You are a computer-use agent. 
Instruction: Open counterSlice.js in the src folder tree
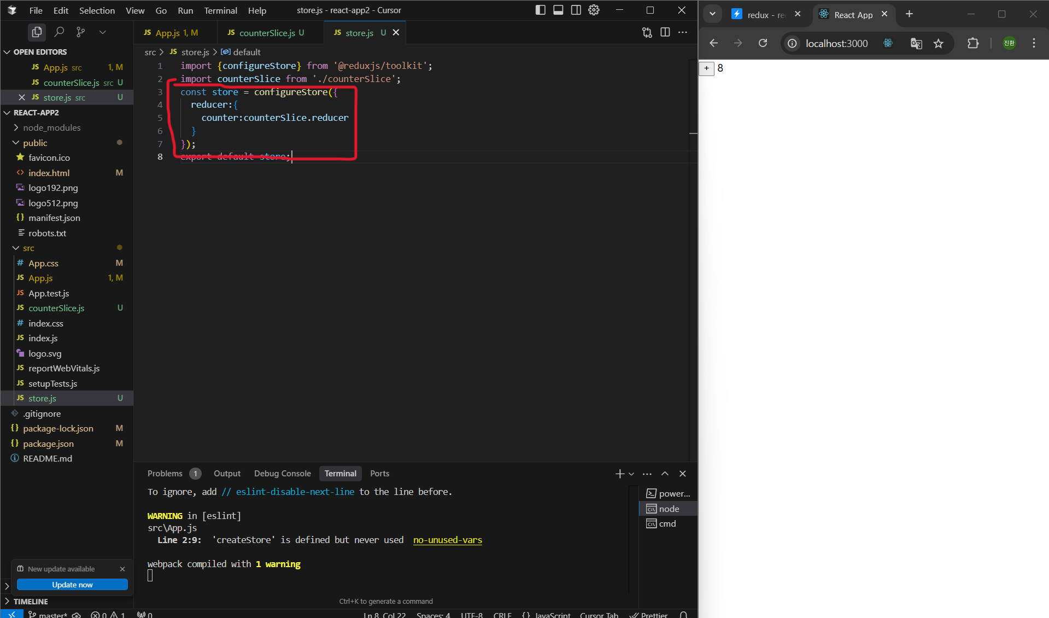tap(56, 308)
